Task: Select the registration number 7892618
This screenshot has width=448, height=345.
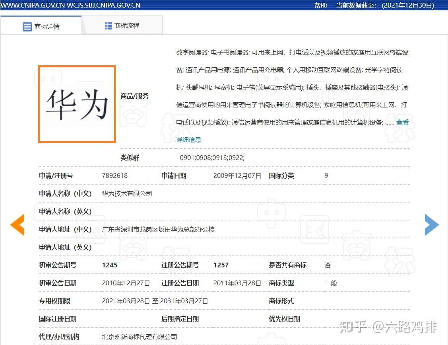Action: click(114, 175)
